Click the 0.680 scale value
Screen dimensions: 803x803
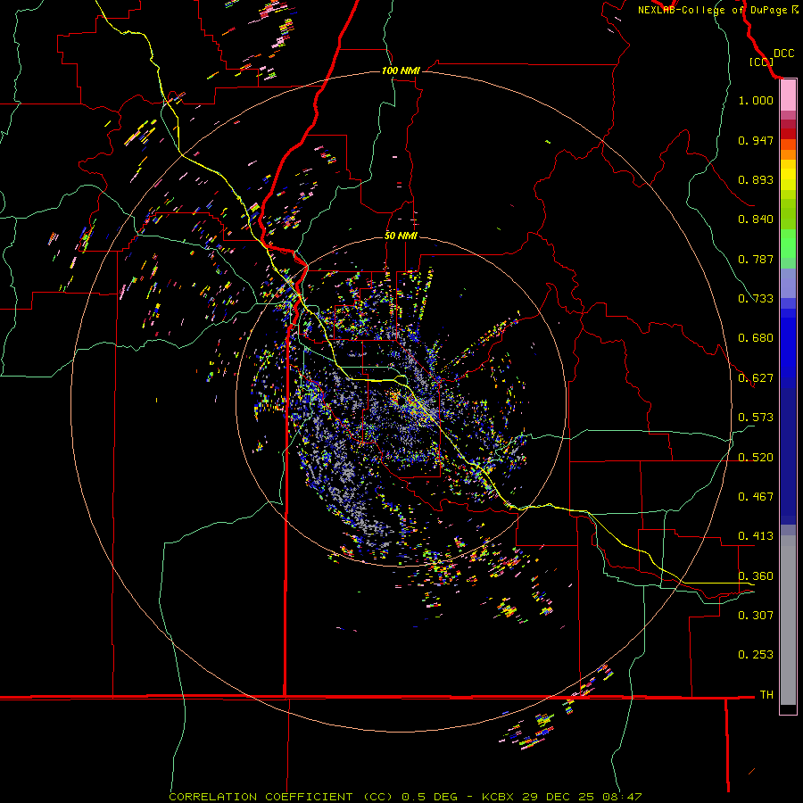[756, 338]
